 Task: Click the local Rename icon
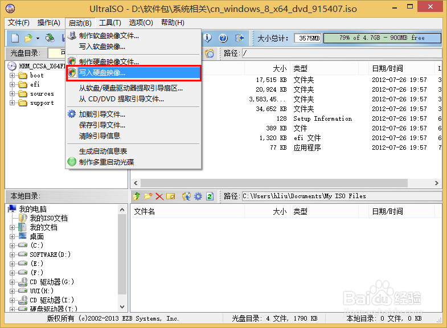pyautogui.click(x=170, y=196)
